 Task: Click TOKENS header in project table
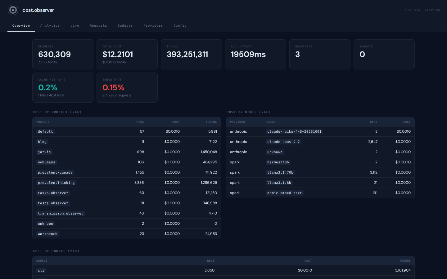point(211,122)
